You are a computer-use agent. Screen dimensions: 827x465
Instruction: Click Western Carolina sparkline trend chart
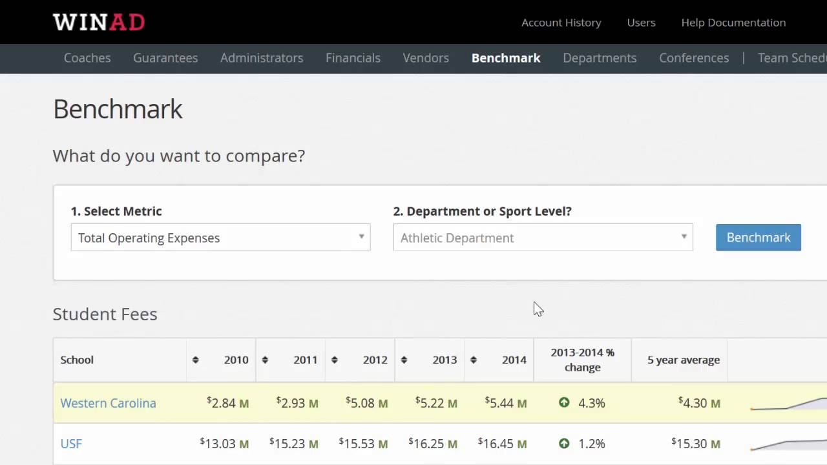(788, 403)
